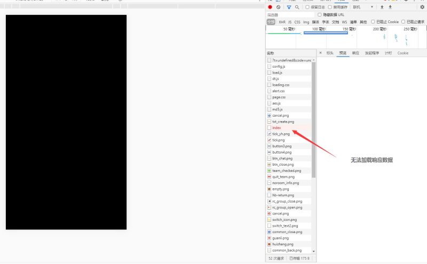The width and height of the screenshot is (427, 264).
Task: Select the md5.js request
Action: click(x=289, y=109)
